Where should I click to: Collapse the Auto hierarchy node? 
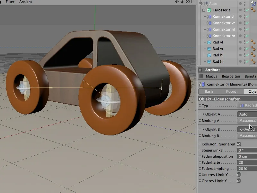200,4
